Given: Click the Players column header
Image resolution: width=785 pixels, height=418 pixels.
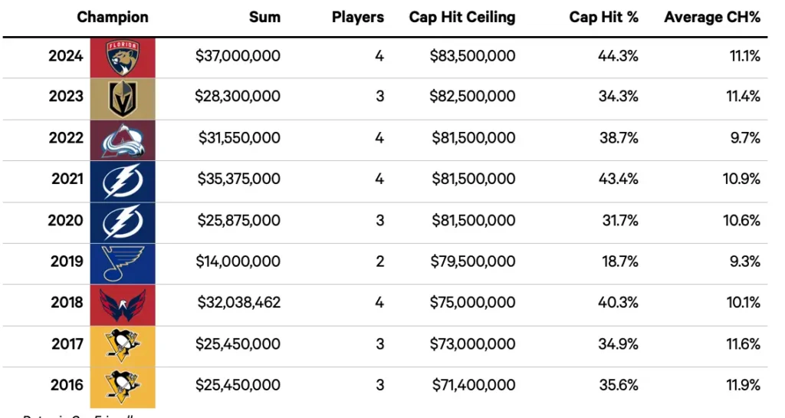Looking at the screenshot, I should (x=357, y=17).
